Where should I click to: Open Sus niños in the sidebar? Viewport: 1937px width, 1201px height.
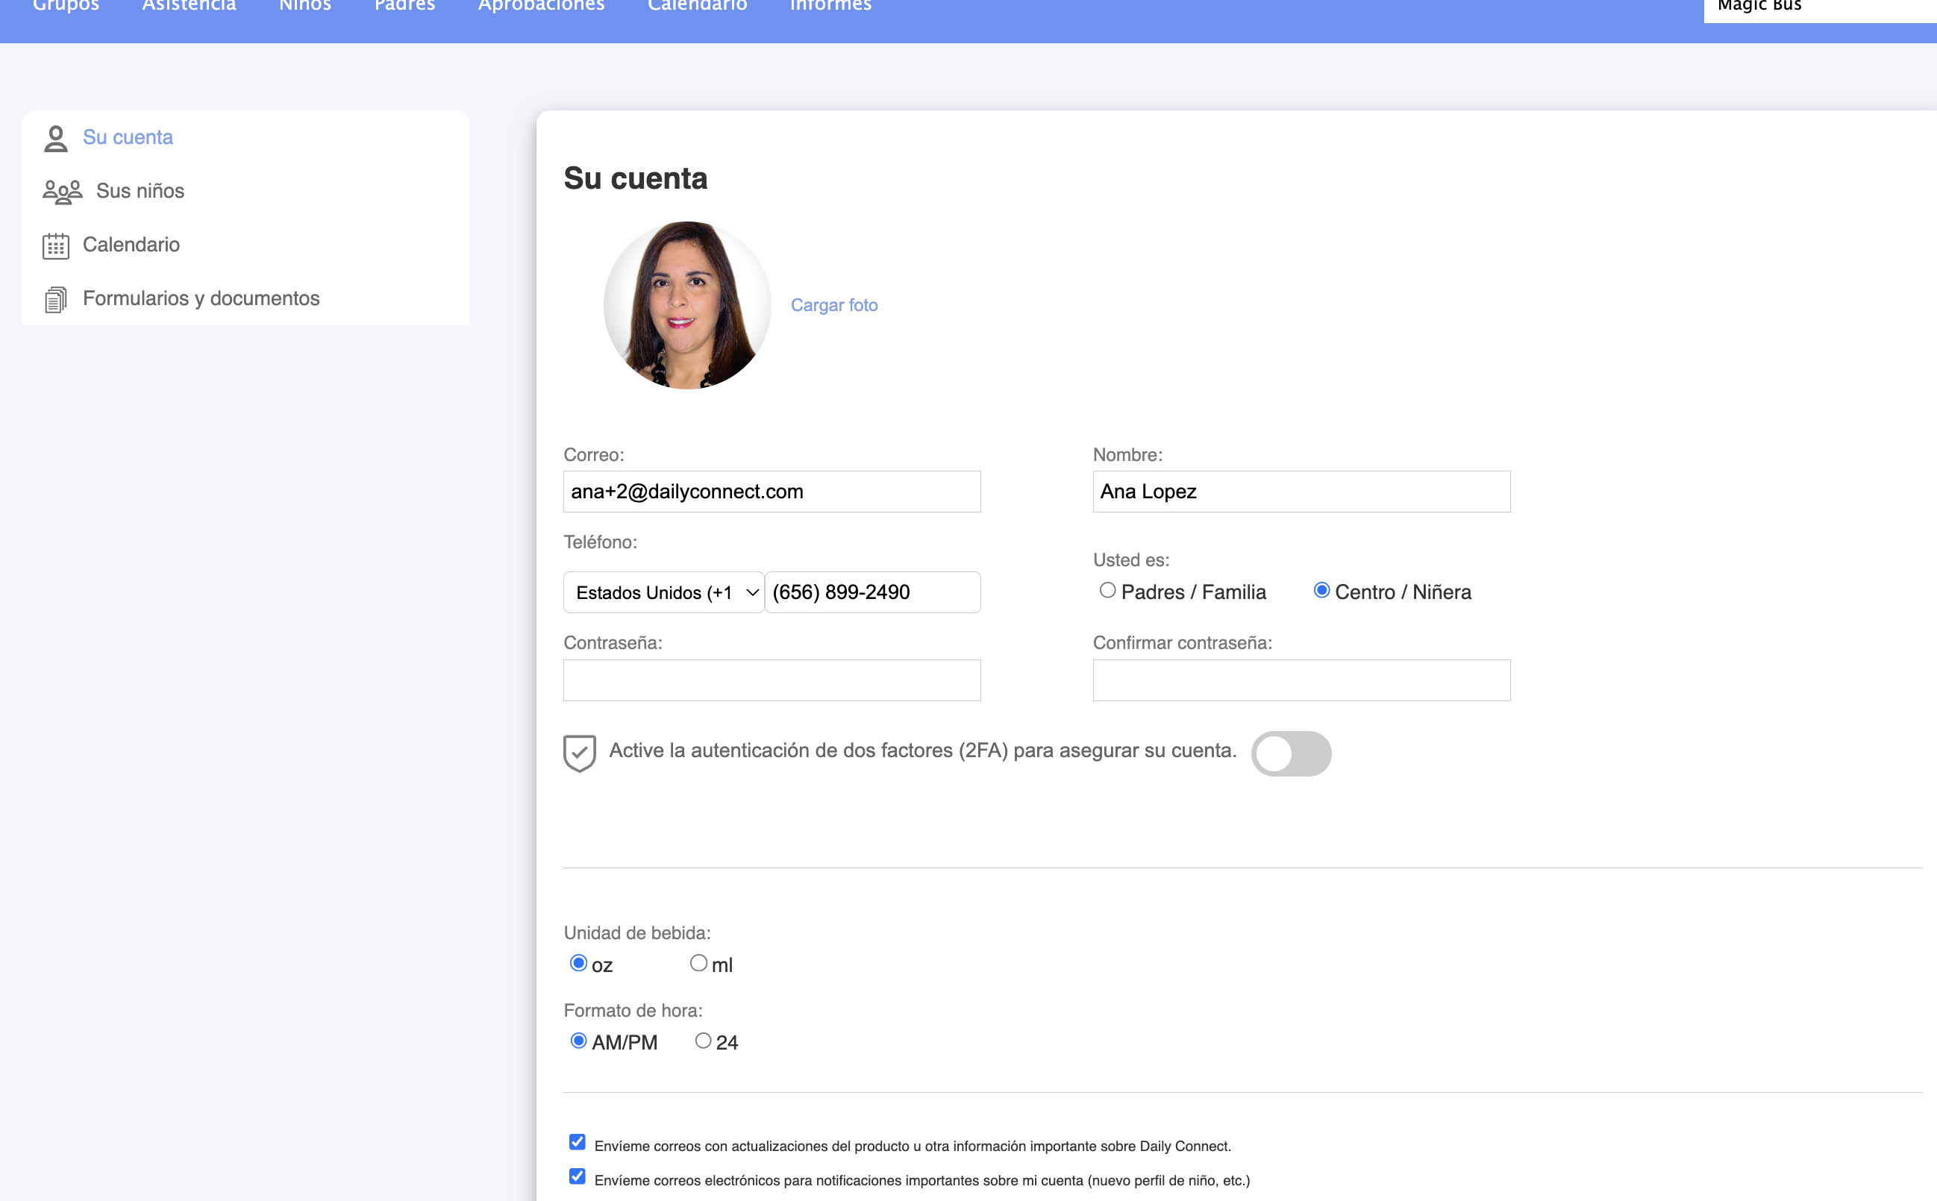pyautogui.click(x=140, y=192)
